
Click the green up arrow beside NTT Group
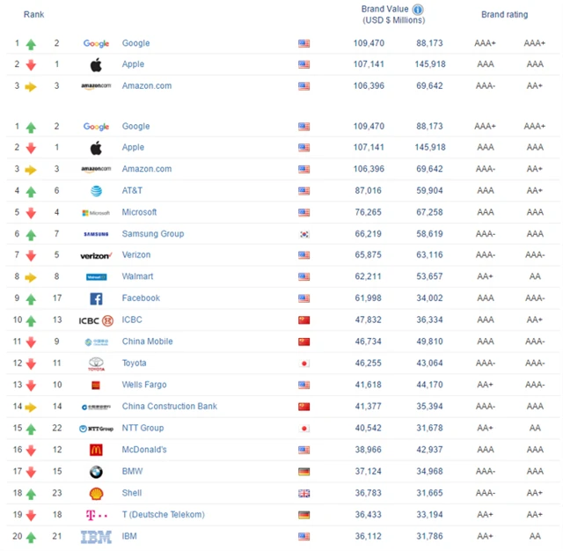tap(31, 429)
